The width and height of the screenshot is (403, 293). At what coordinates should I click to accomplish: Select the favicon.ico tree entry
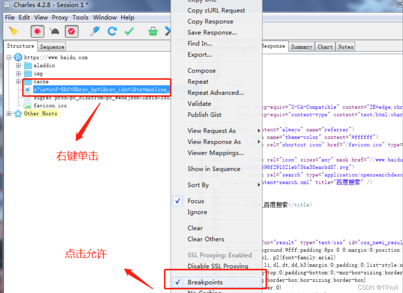click(x=50, y=106)
